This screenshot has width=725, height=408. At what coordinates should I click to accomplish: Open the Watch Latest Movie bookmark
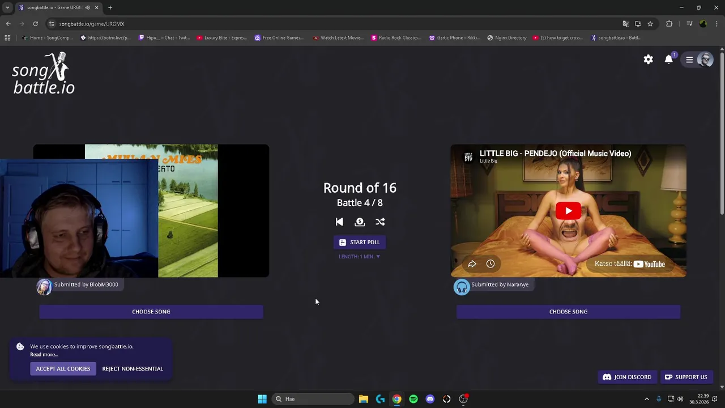(338, 38)
